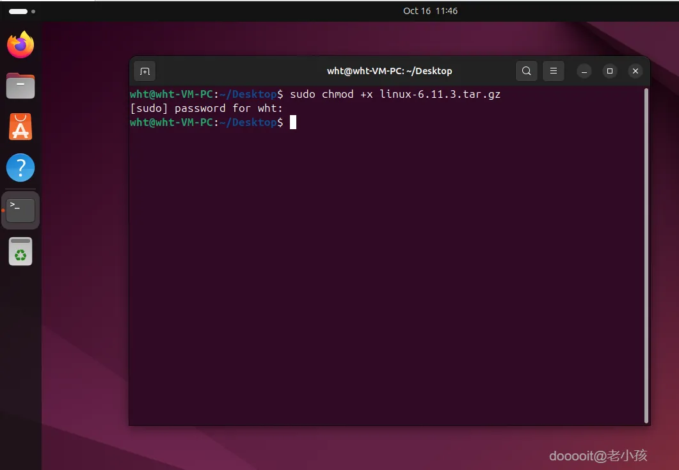Open Ubuntu App Center from dock
The height and width of the screenshot is (470, 679).
click(x=20, y=127)
